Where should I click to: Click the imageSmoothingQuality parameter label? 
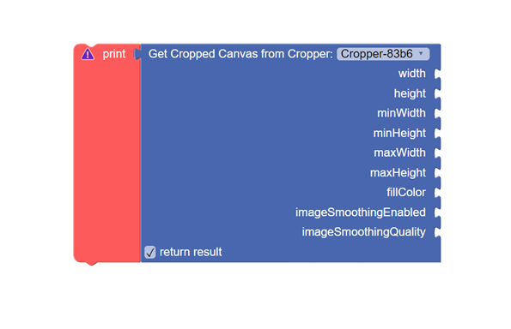click(x=363, y=232)
